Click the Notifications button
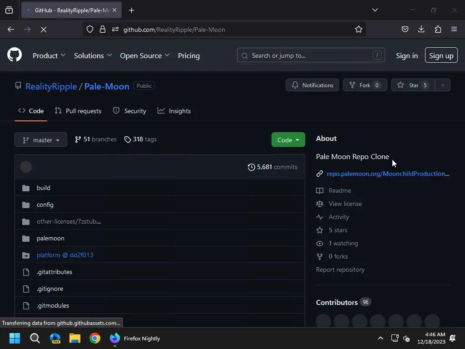This screenshot has height=349, width=465. [312, 85]
